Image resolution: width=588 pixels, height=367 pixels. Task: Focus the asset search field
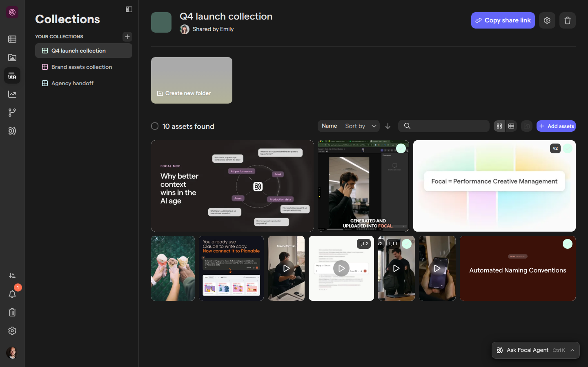pos(444,126)
